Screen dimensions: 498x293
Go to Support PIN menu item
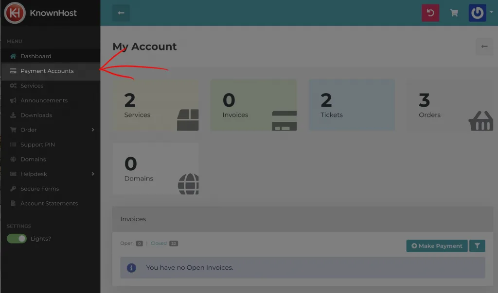coord(37,145)
